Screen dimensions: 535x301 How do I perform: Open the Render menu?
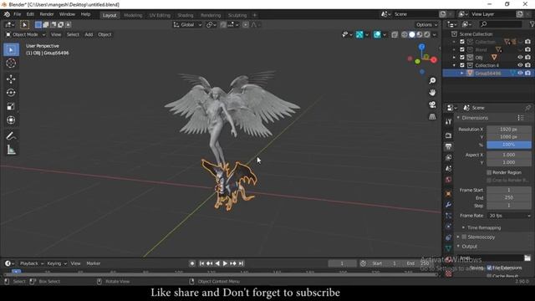(x=47, y=14)
